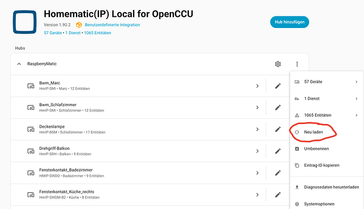Screen dimensions: 364x209
Task: Open RaspberryMatic hub settings gear
Action: click(278, 64)
